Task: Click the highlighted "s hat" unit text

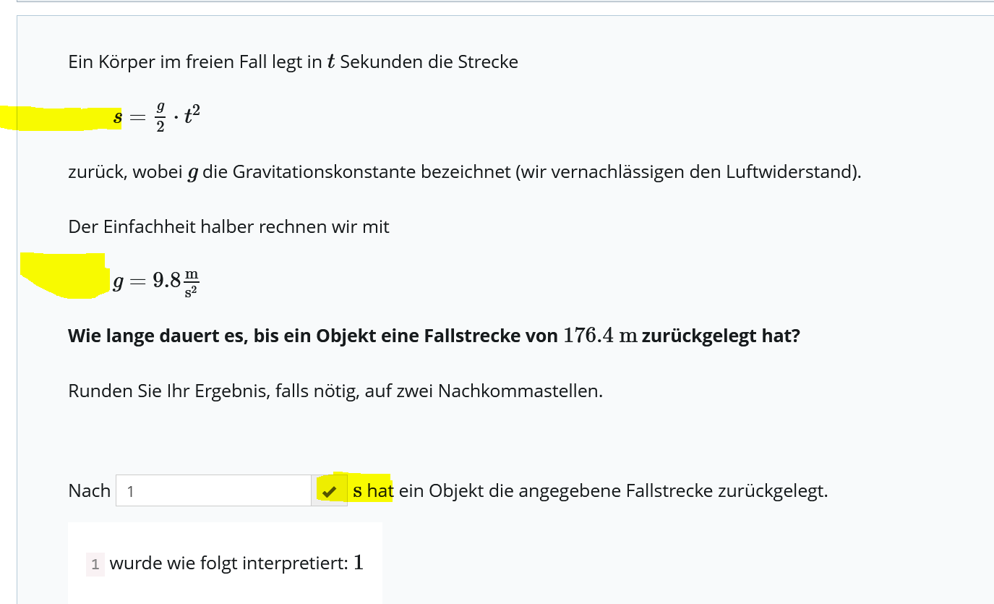Action: (x=372, y=491)
